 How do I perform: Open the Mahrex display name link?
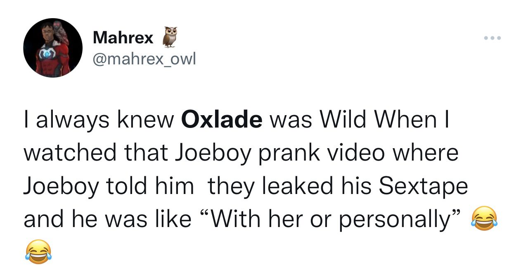123,38
